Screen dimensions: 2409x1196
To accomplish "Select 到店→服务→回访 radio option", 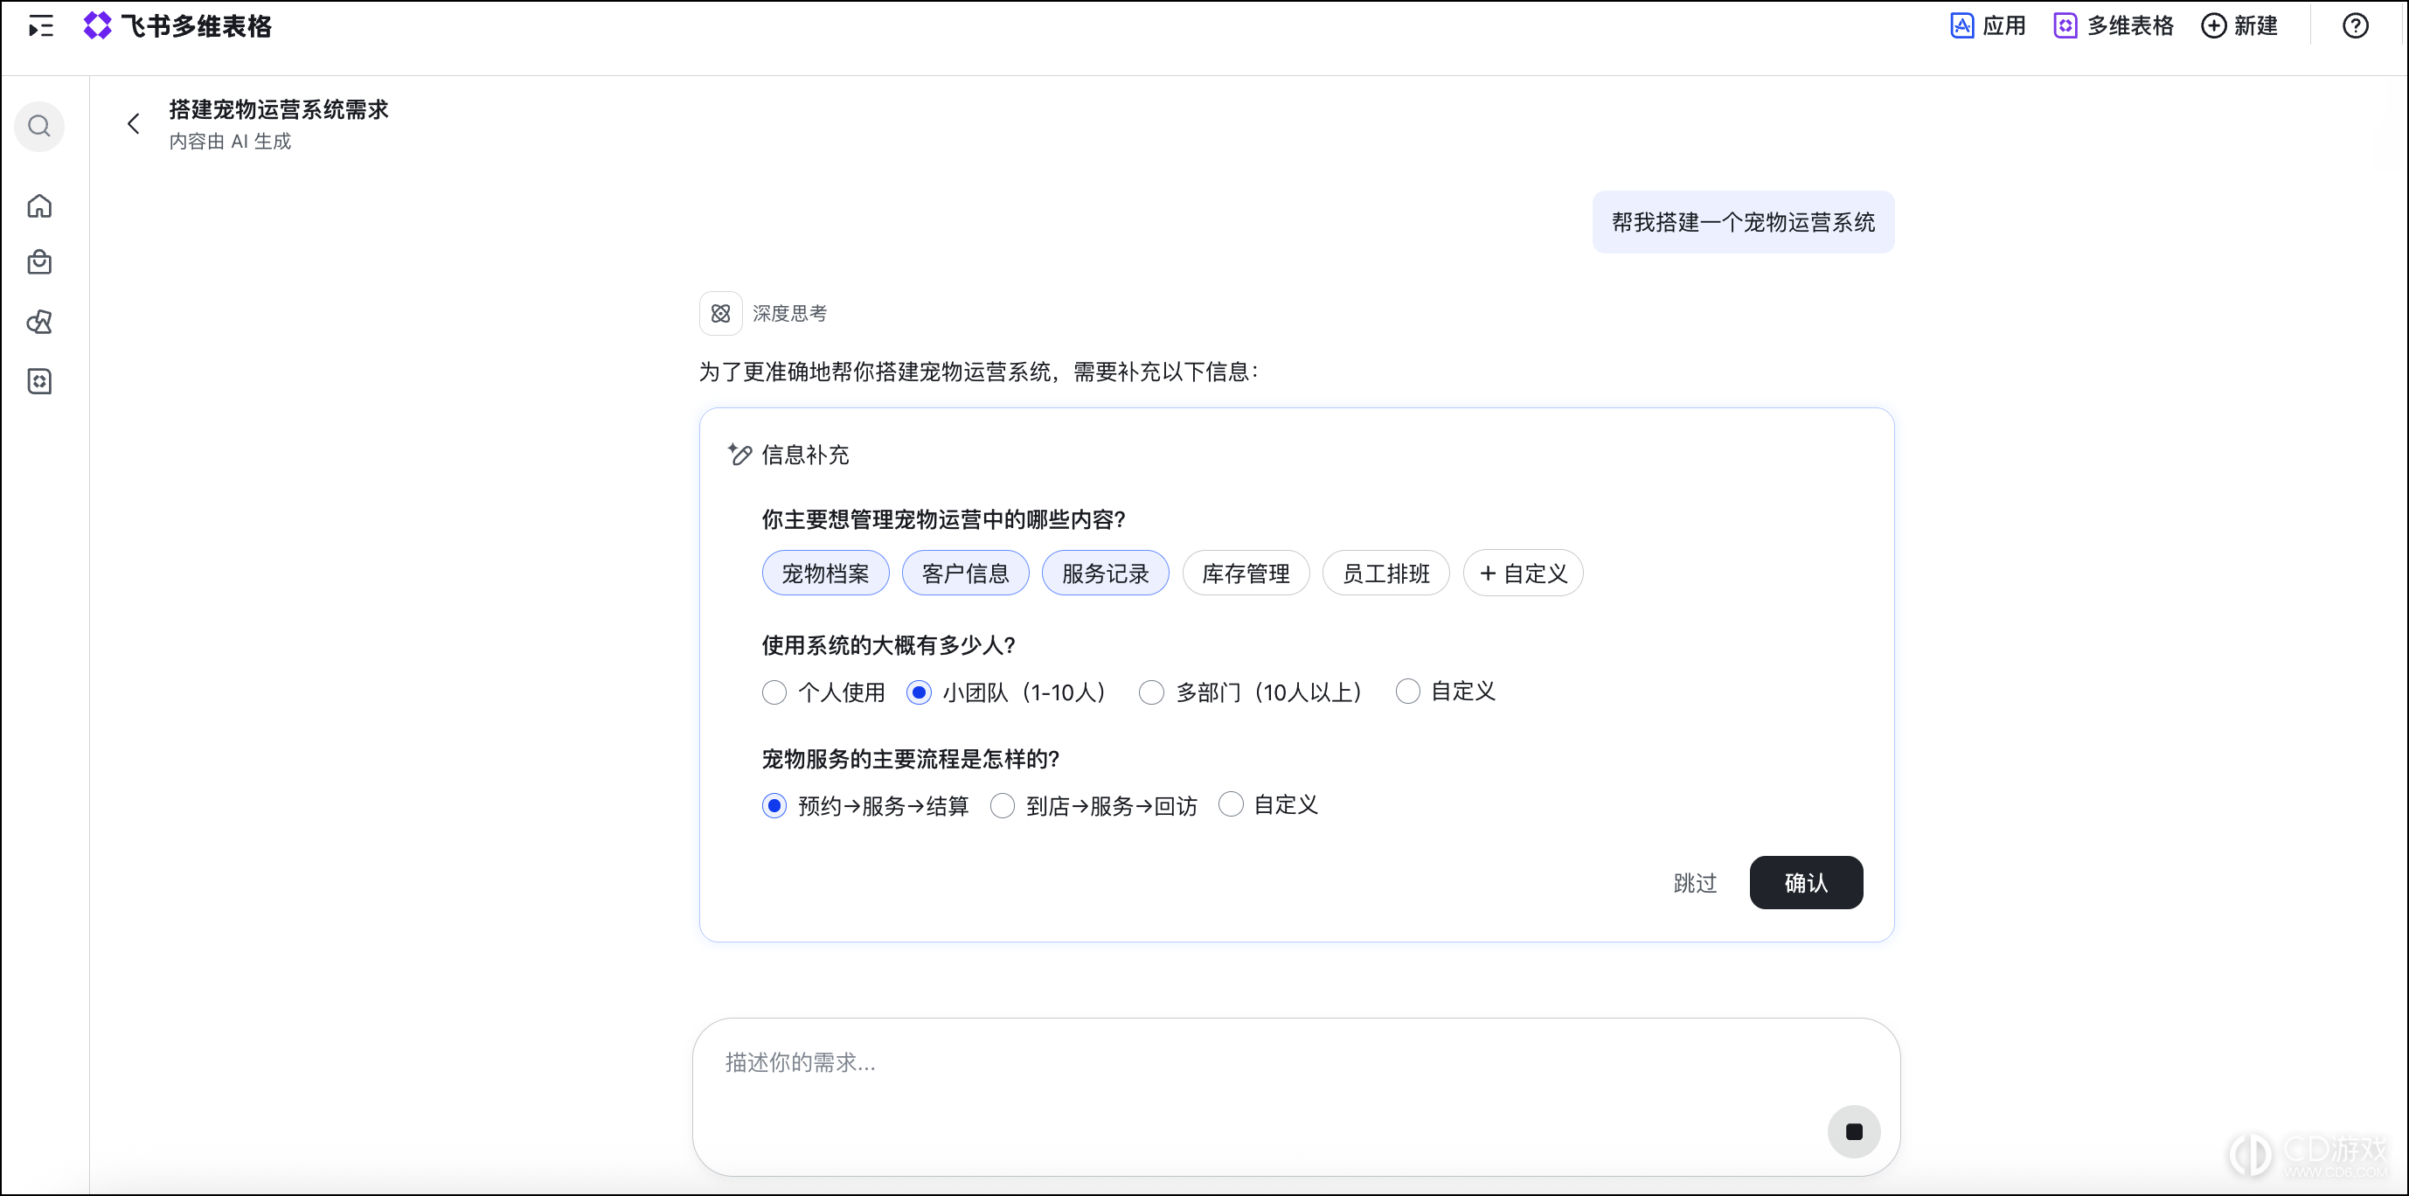I will (x=1093, y=805).
